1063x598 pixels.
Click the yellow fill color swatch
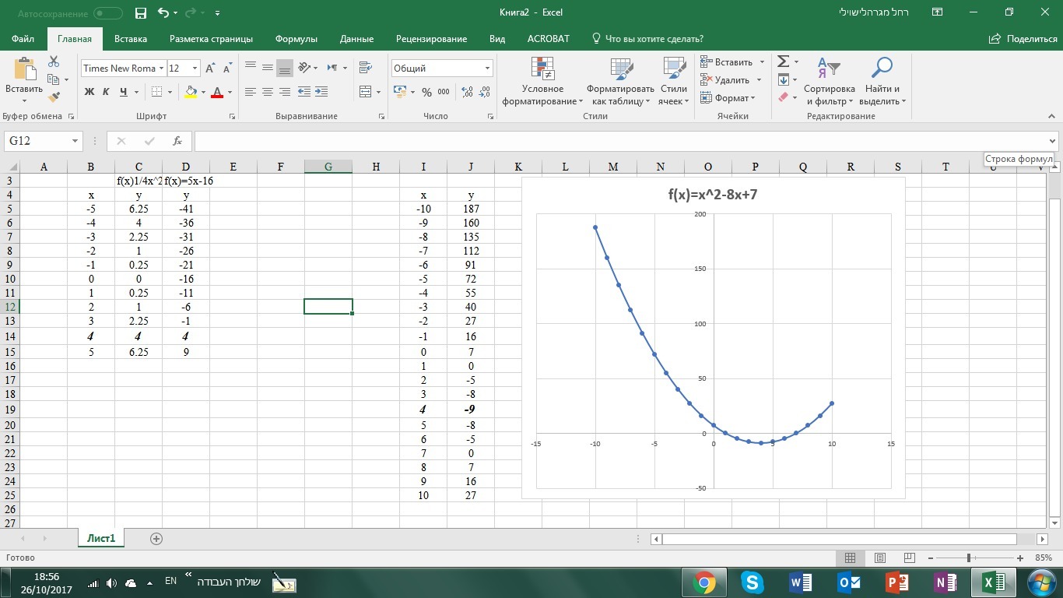click(x=191, y=92)
